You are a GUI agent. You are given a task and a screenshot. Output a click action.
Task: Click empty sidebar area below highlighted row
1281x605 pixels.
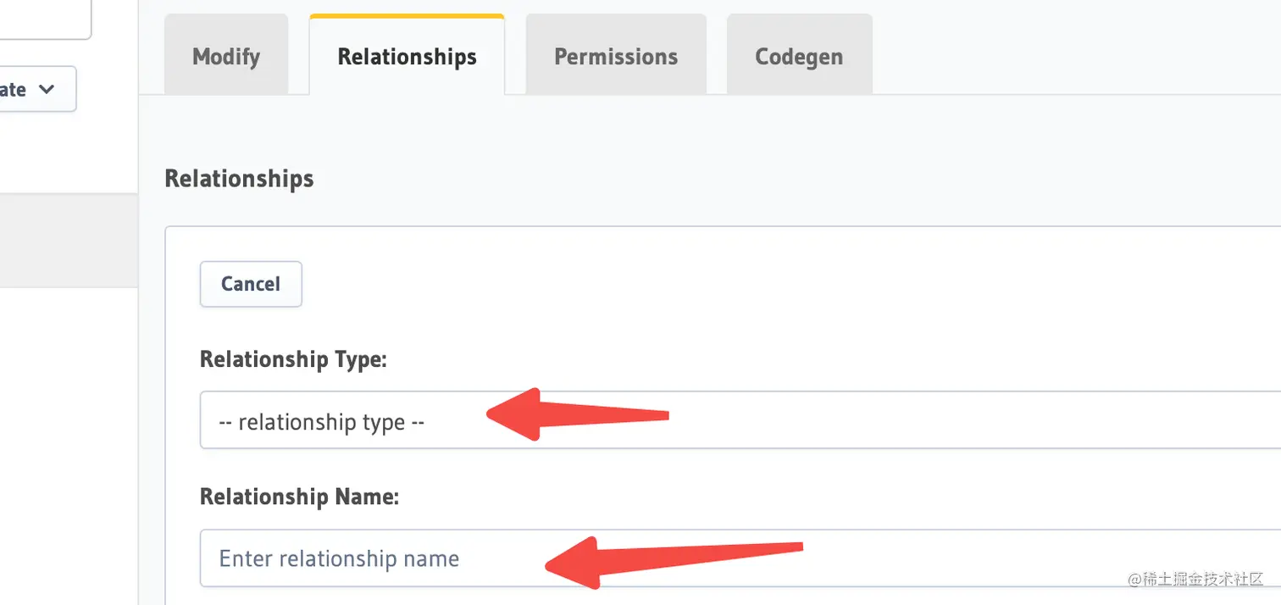(69, 441)
